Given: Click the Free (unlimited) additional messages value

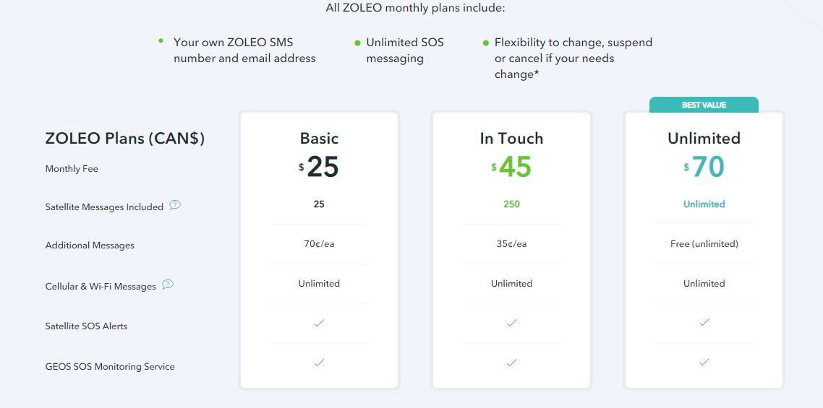Looking at the screenshot, I should [x=704, y=244].
